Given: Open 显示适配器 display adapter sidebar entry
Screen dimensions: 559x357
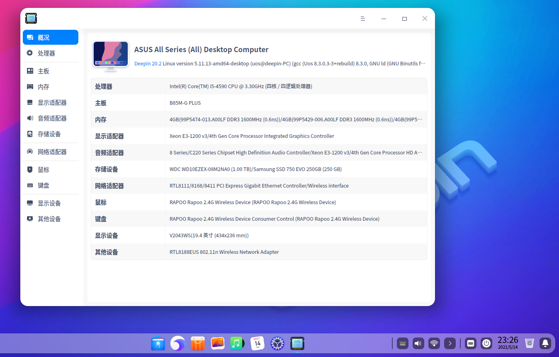Looking at the screenshot, I should click(x=51, y=103).
